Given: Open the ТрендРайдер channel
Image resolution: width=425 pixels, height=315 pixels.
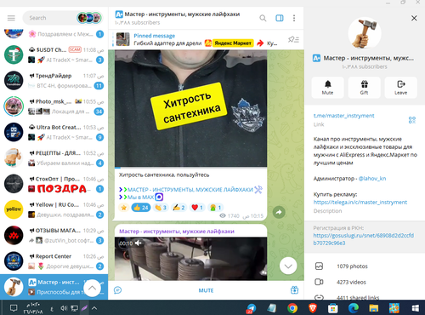Looking at the screenshot, I should [x=54, y=81].
